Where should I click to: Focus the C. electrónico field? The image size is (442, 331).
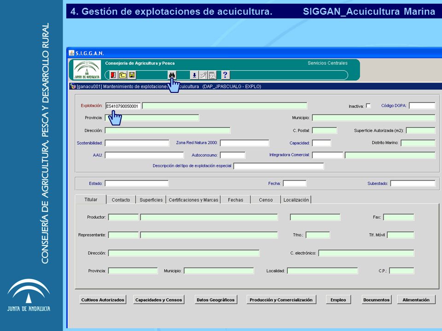click(366, 253)
